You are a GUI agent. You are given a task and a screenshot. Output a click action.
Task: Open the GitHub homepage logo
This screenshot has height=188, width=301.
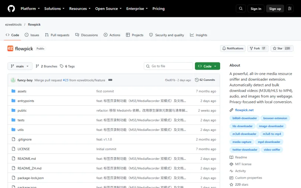click(11, 9)
